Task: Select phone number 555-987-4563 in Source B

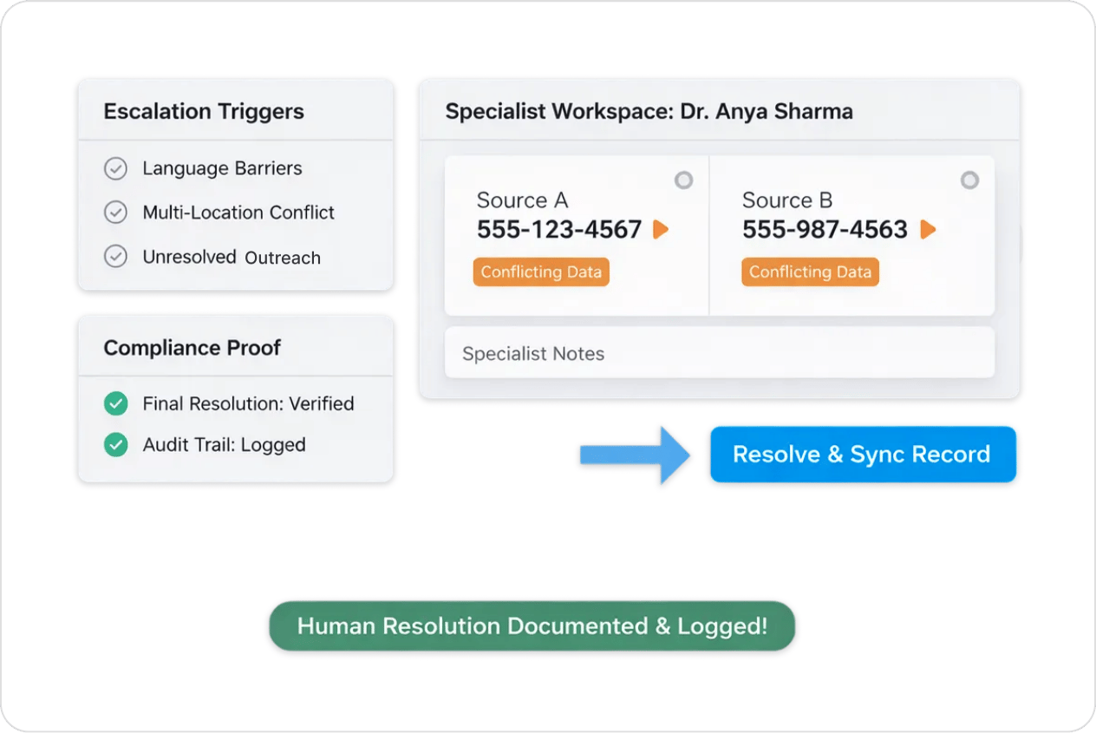Action: [x=825, y=230]
